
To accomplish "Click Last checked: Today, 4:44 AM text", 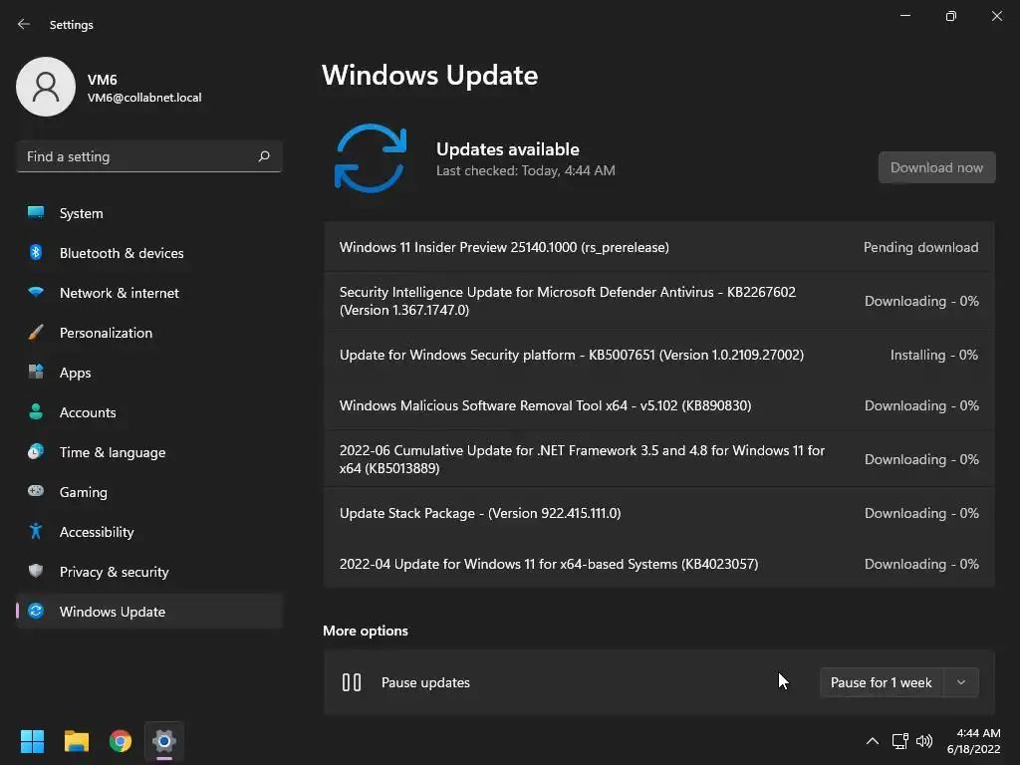I will coord(526,170).
